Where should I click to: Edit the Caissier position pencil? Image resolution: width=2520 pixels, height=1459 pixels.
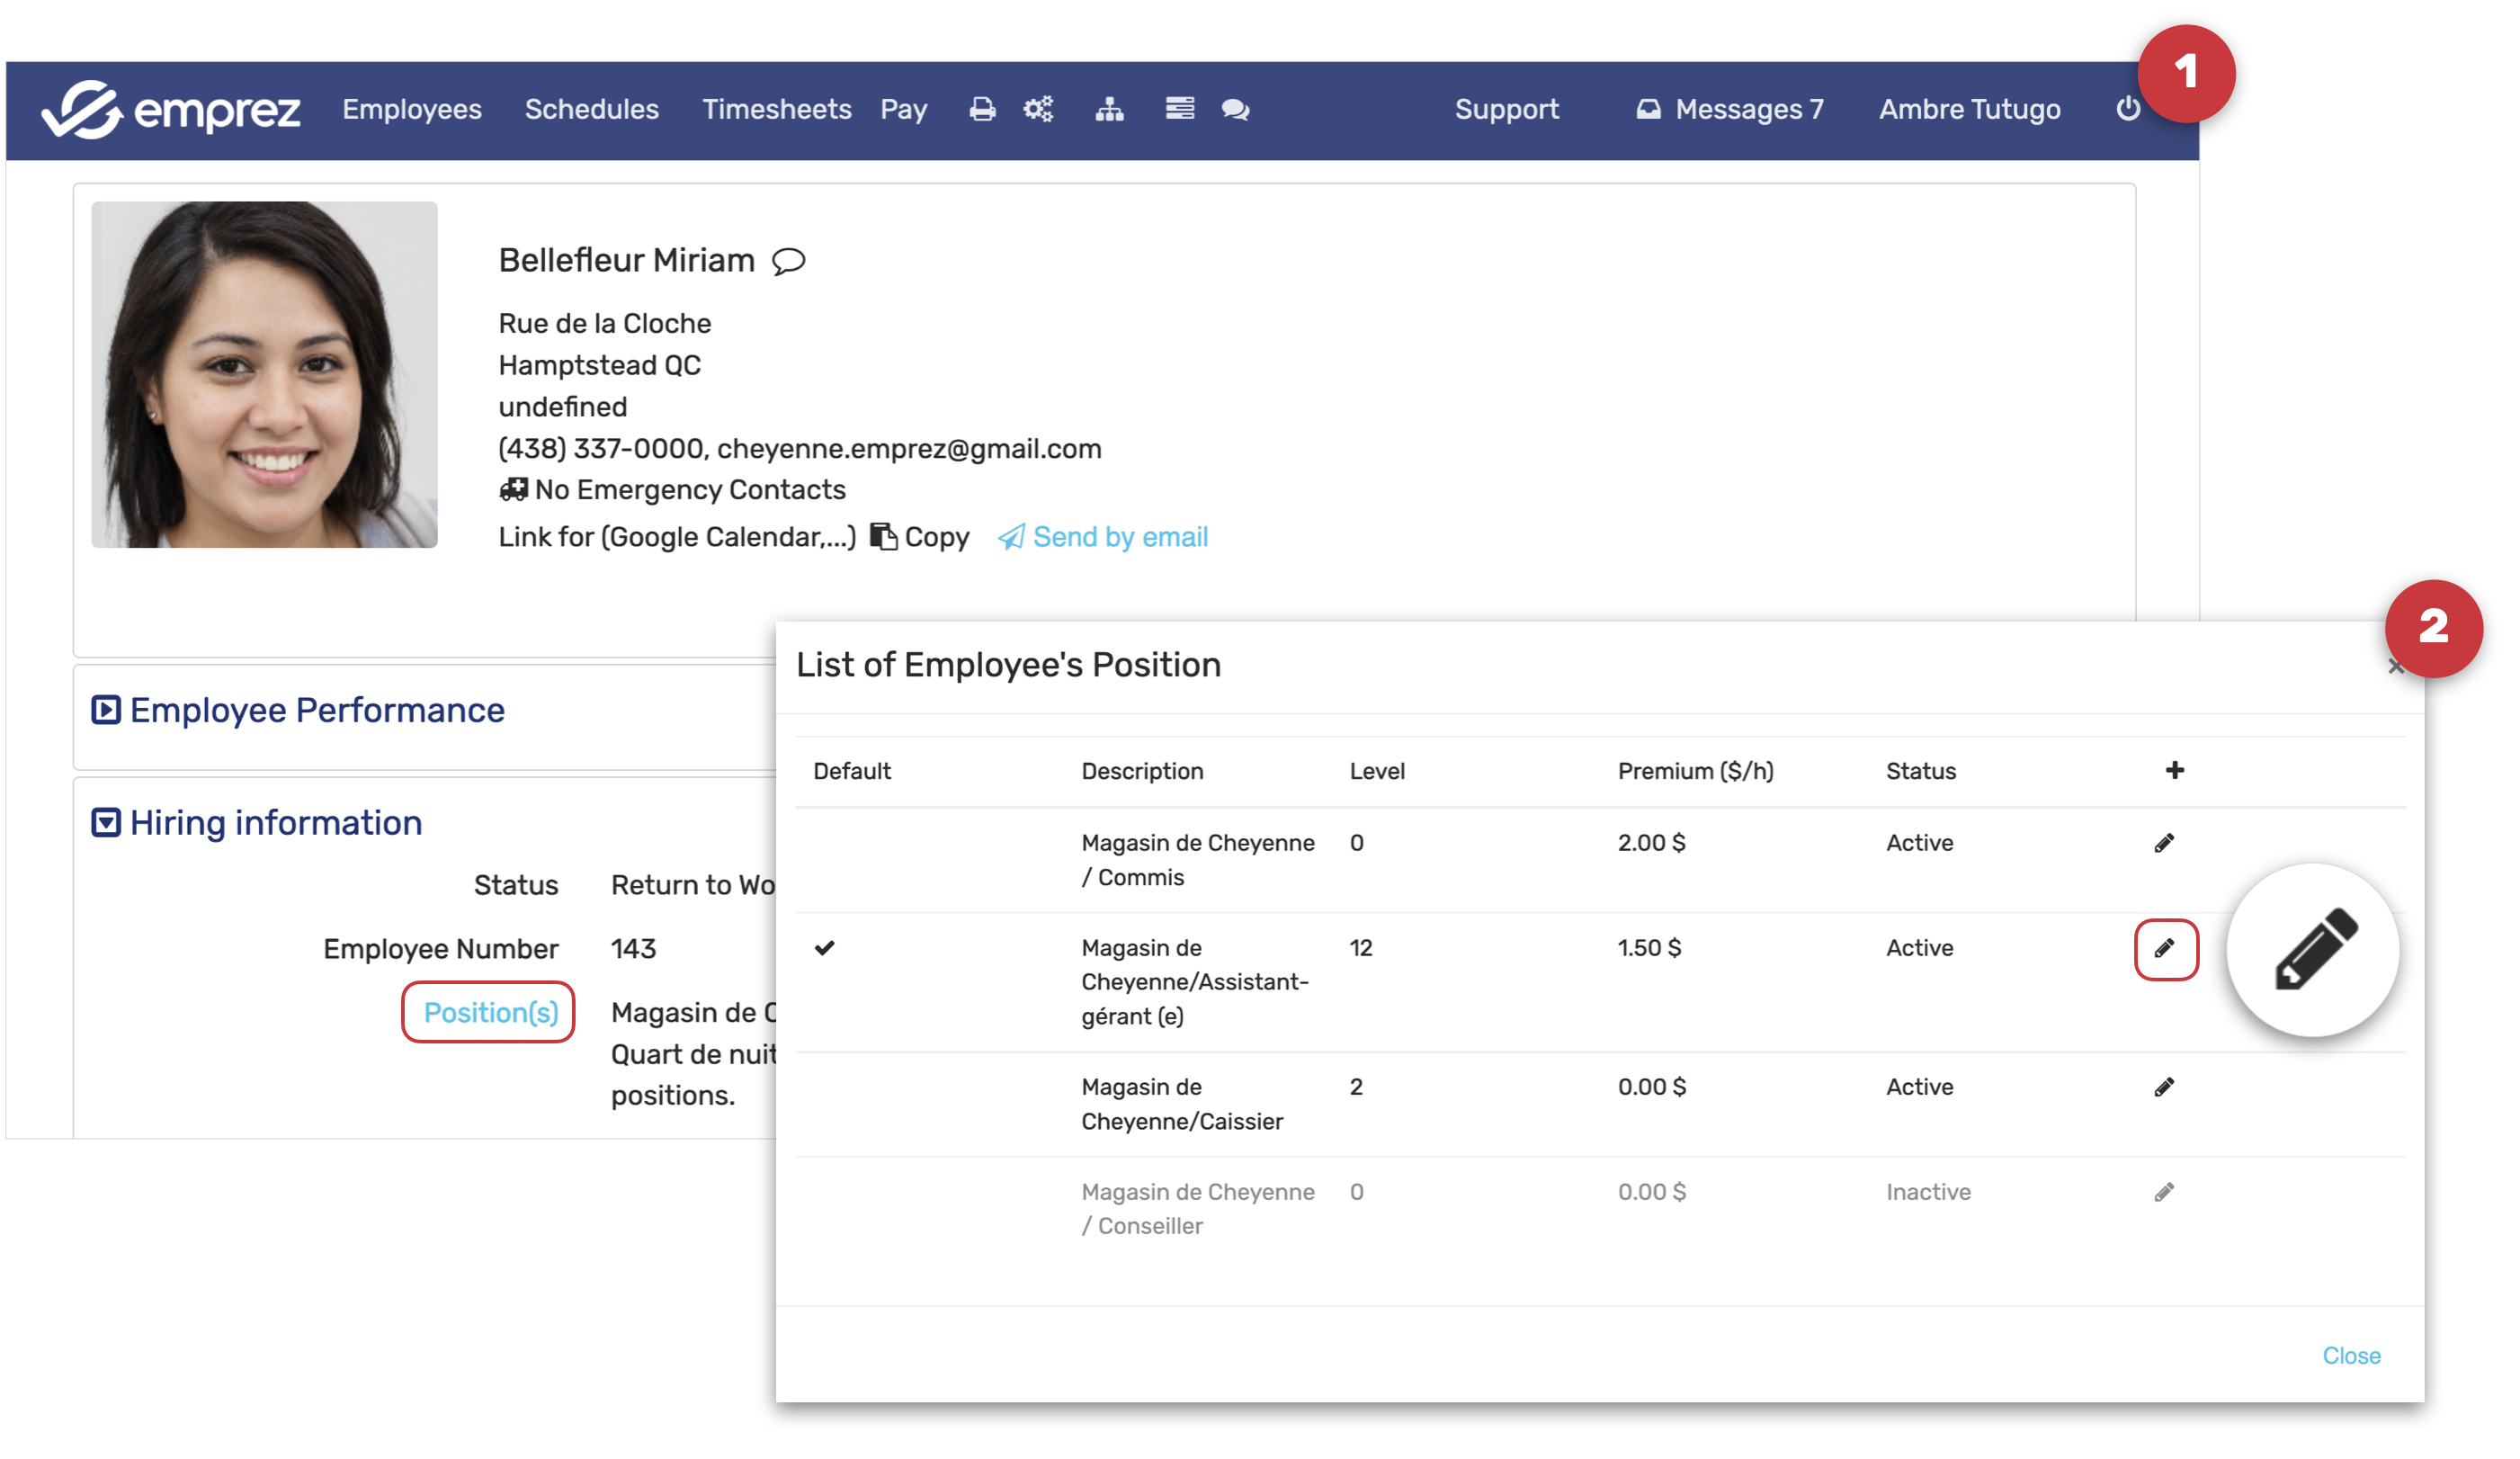2163,1087
